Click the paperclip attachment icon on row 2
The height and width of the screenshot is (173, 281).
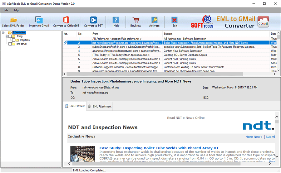pyautogui.click(x=66, y=43)
